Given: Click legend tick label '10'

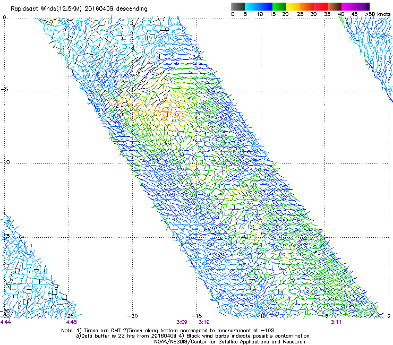Looking at the screenshot, I should (260, 14).
